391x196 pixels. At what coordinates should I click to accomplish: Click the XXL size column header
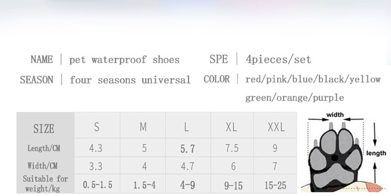pos(276,127)
